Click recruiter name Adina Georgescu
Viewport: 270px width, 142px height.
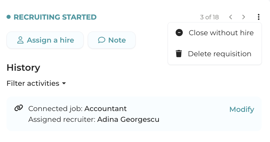click(x=128, y=120)
